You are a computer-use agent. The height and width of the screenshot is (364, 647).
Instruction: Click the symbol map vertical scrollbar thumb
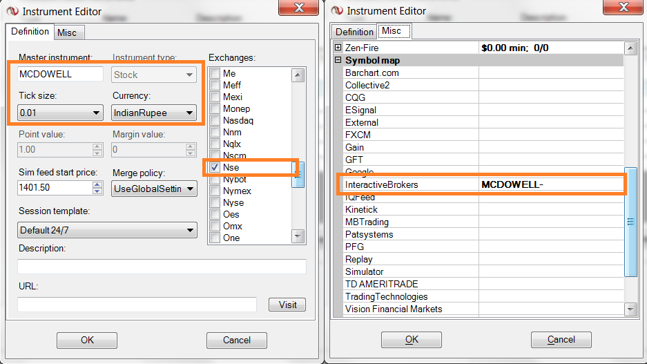[x=630, y=222]
